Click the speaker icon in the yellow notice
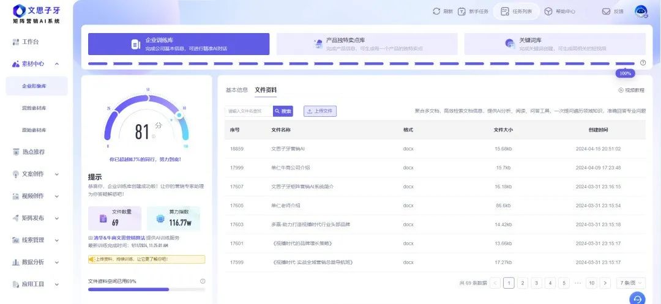Screen dimensions: 661x304 91,259
